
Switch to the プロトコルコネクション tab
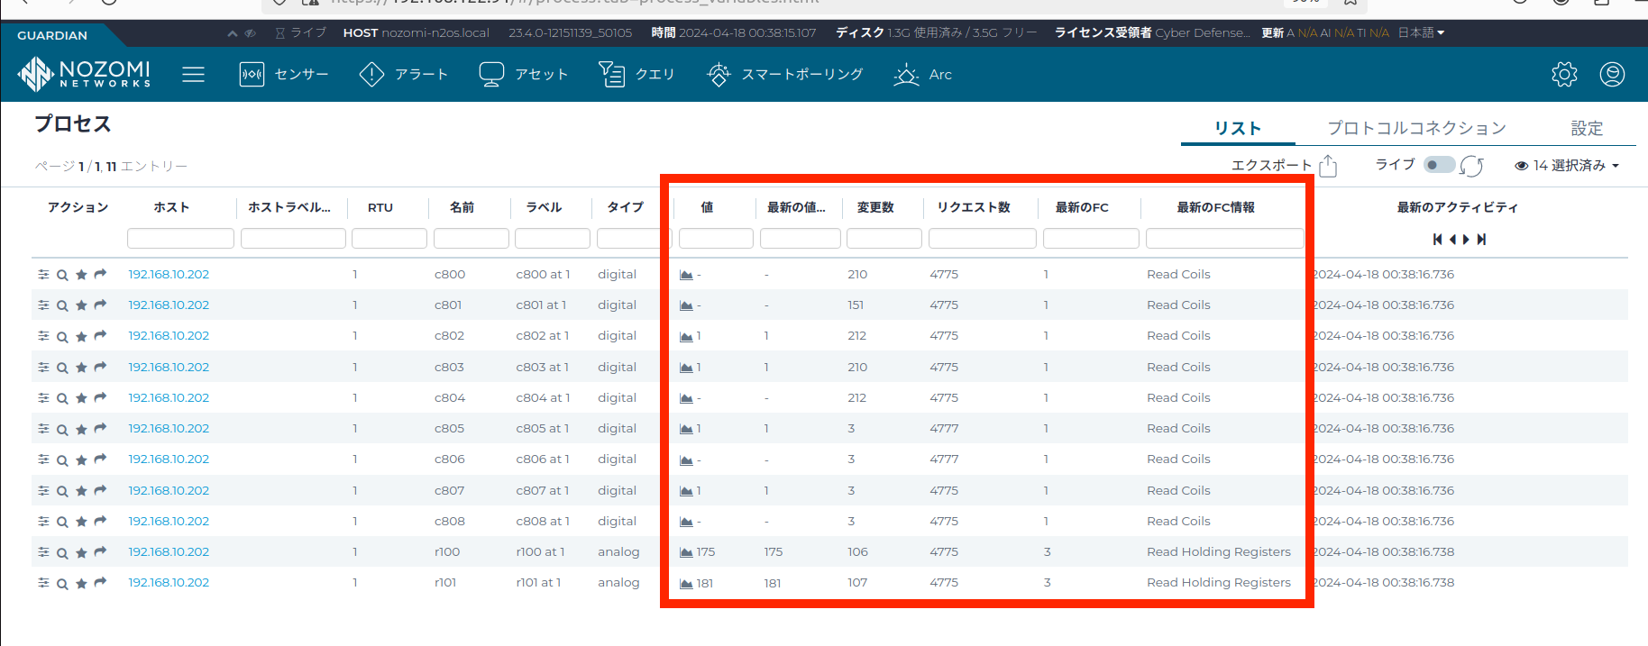[x=1415, y=128]
